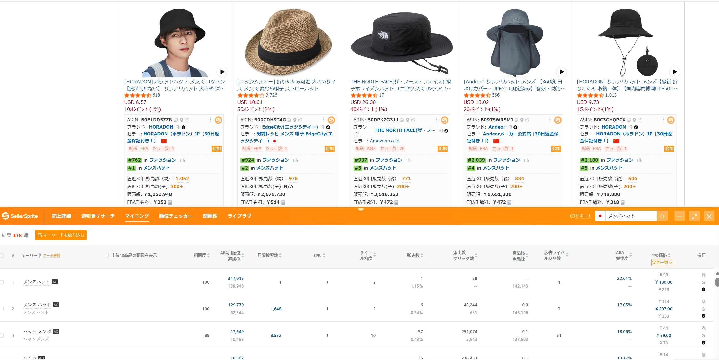719x360 pixels.
Task: Open the 順位チェッカー tab
Action: pos(176,216)
